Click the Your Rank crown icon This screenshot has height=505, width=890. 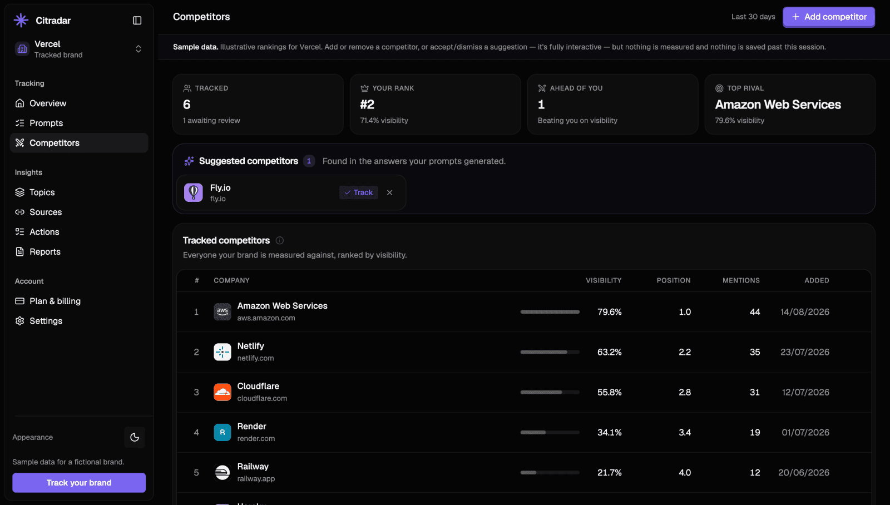tap(365, 88)
